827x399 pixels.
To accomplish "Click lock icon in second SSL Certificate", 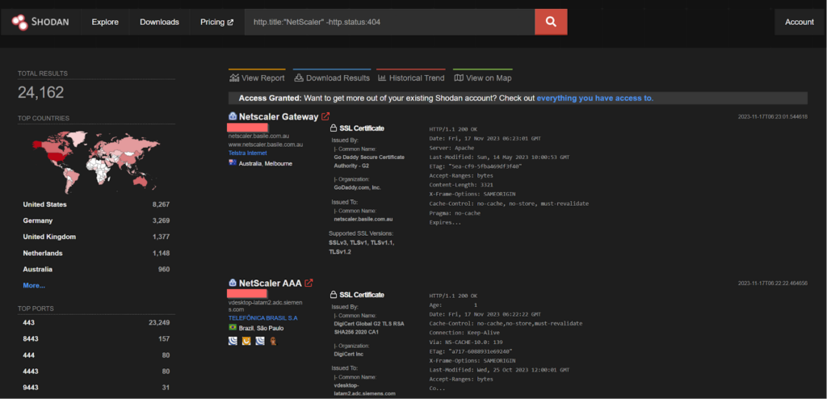I will pyautogui.click(x=333, y=295).
